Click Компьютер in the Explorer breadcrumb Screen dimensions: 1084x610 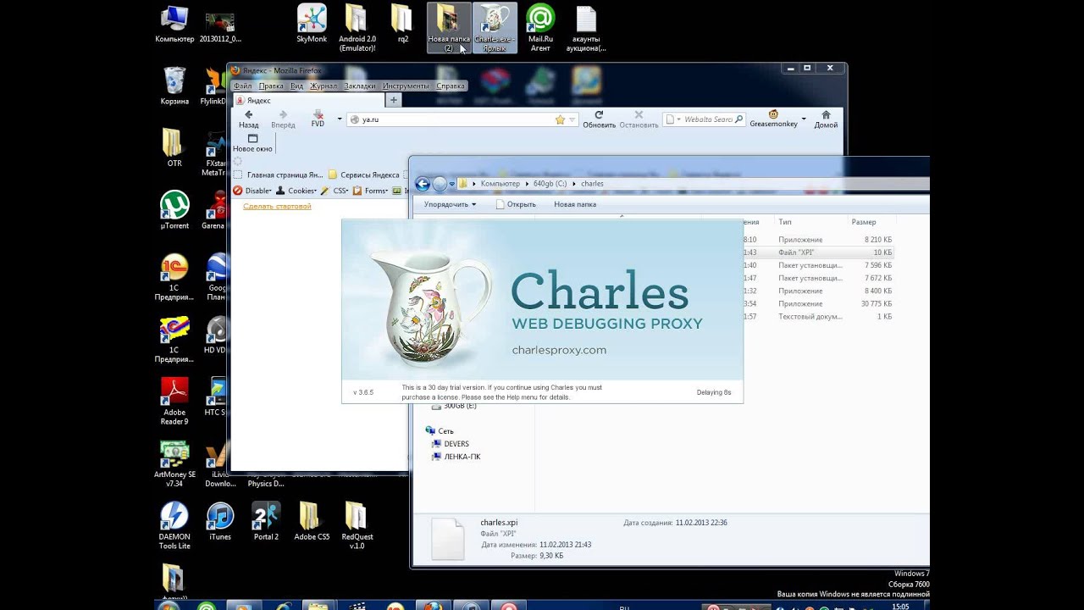pos(500,184)
